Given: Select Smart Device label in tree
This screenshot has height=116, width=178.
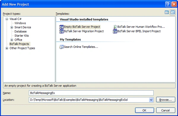Looking at the screenshot, I should point(23,27).
